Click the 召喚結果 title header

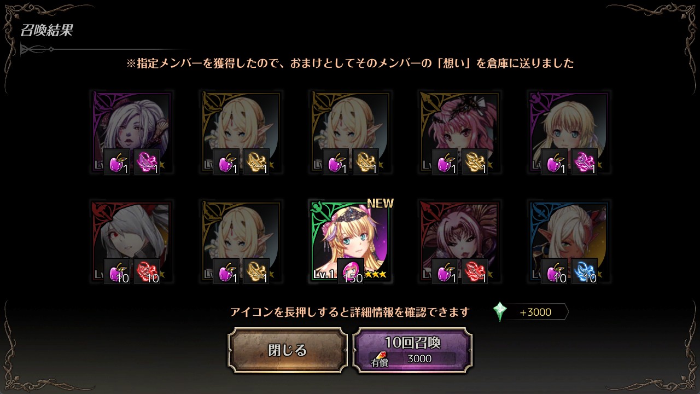46,30
